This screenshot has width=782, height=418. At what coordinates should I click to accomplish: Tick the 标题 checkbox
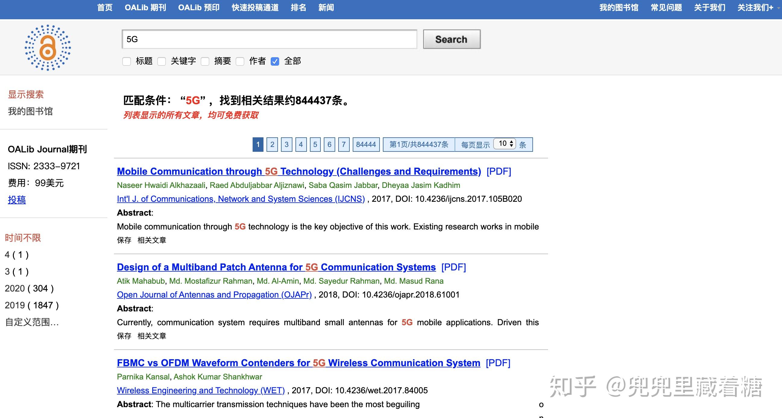(x=127, y=61)
